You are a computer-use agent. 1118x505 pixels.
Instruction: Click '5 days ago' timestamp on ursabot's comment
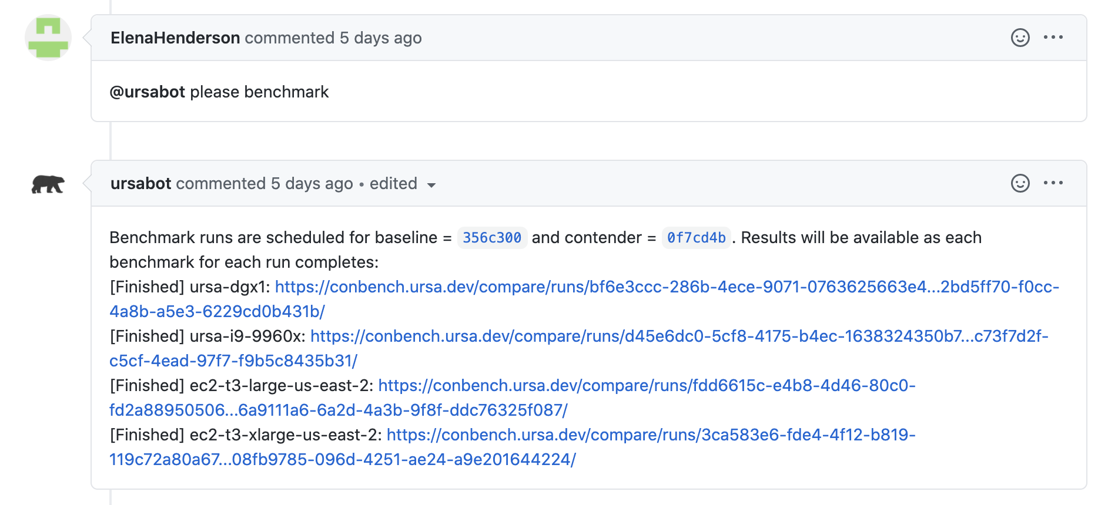tap(312, 183)
